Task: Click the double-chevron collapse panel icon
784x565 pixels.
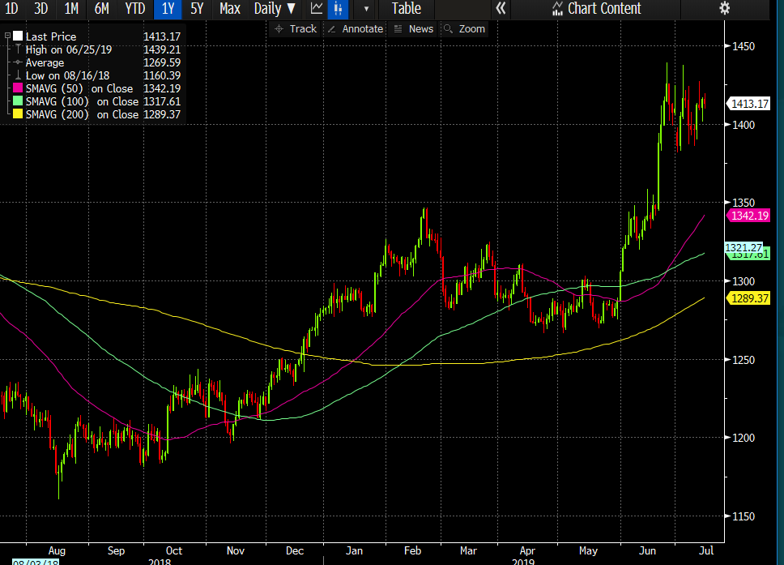Action: 501,9
